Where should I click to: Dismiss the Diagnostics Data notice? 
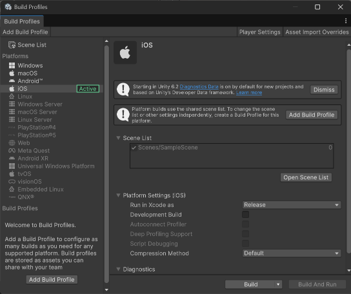click(324, 90)
